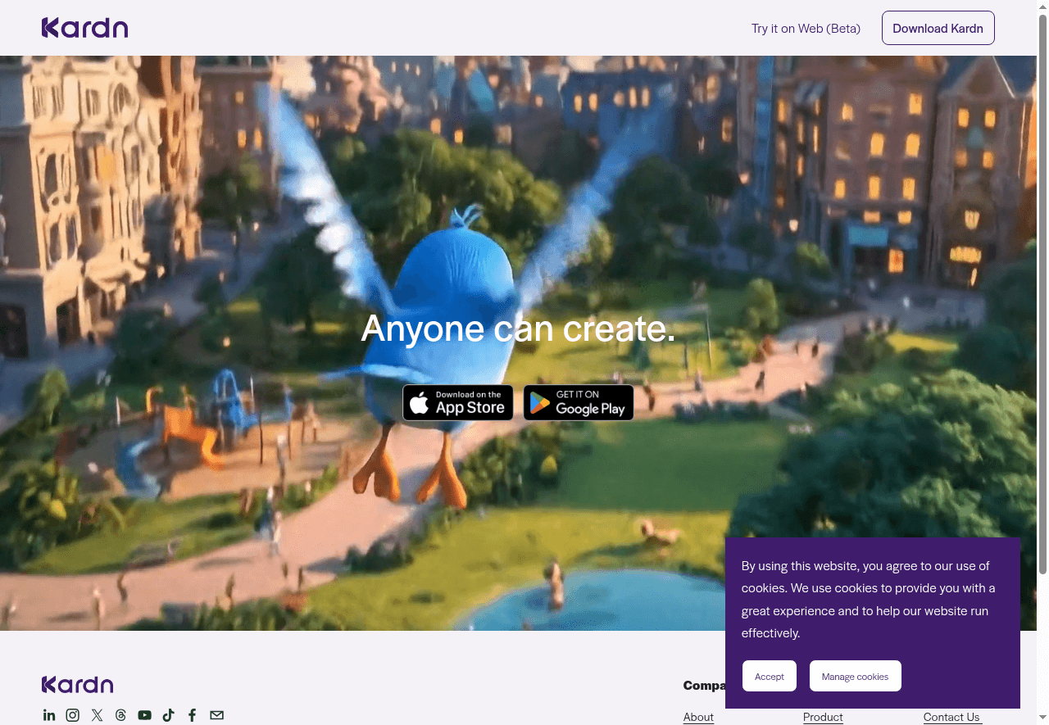Visit the TikTok profile icon
1049x725 pixels.
[169, 715]
